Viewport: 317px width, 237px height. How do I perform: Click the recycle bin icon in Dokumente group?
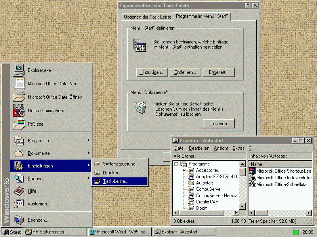[140, 107]
